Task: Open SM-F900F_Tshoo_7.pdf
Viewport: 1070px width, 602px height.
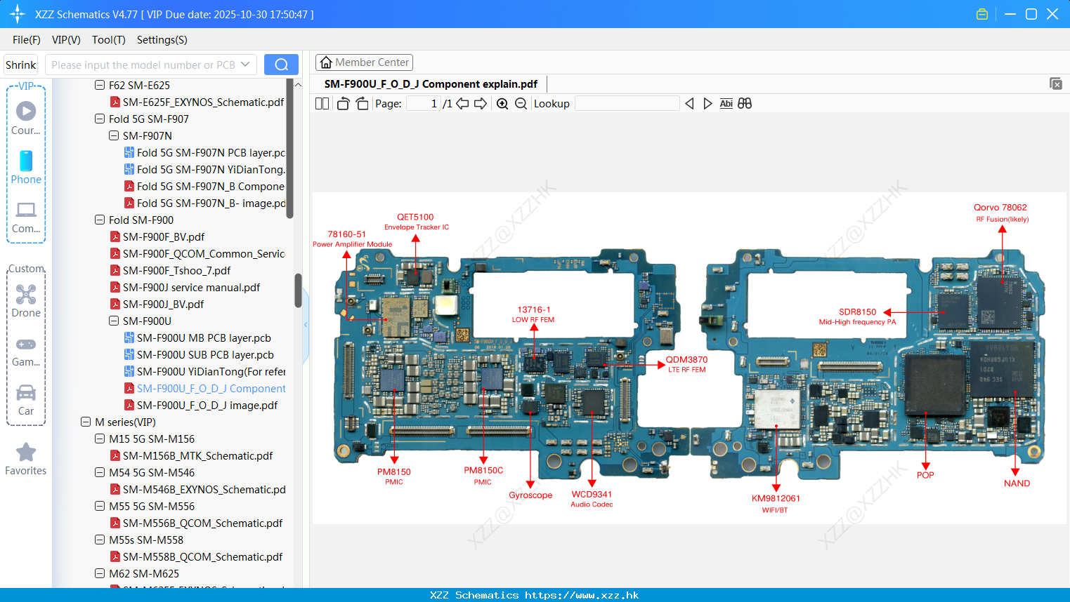Action: (170, 271)
